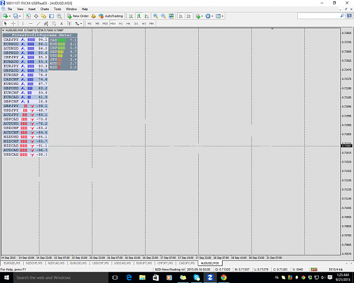Expand the New Chart dropdown arrow

point(10,16)
